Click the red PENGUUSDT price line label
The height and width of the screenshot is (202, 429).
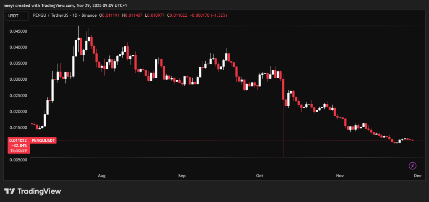pyautogui.click(x=43, y=141)
